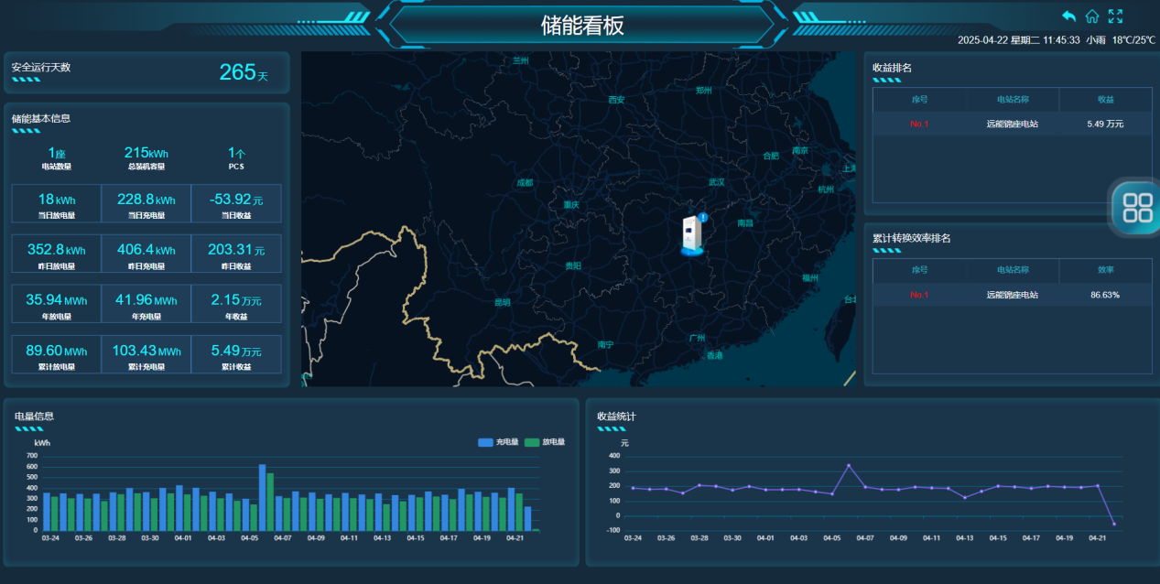Select the energy storage cabinet map marker
Image resolution: width=1160 pixels, height=584 pixels.
click(x=692, y=237)
